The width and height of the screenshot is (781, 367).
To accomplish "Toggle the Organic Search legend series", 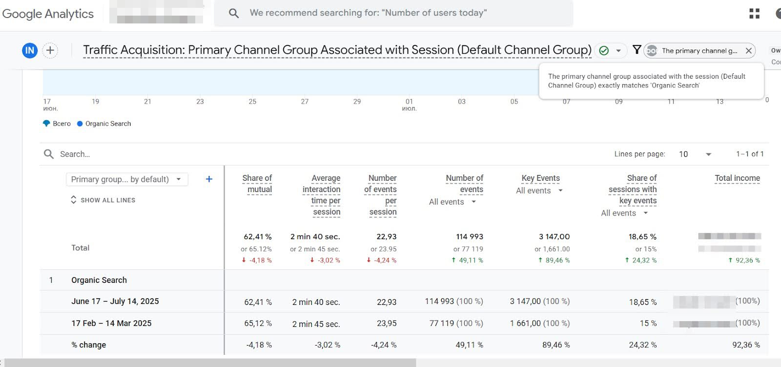I will tap(104, 124).
